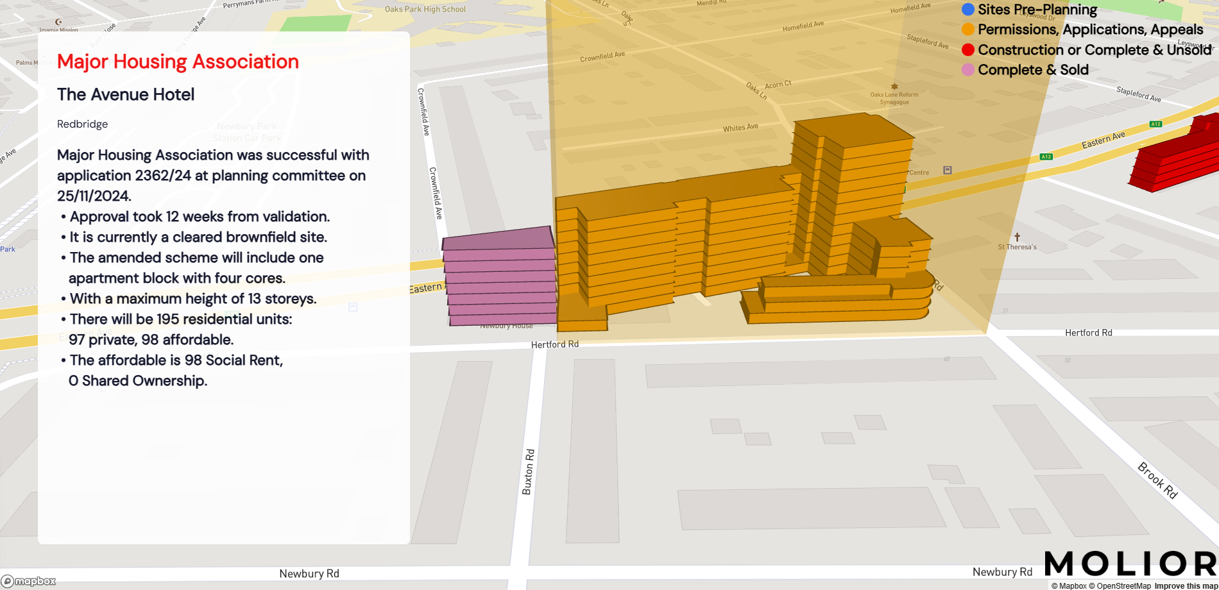This screenshot has height=590, width=1219.
Task: Select Construction or Complete & Unsold label
Action: coord(1095,50)
